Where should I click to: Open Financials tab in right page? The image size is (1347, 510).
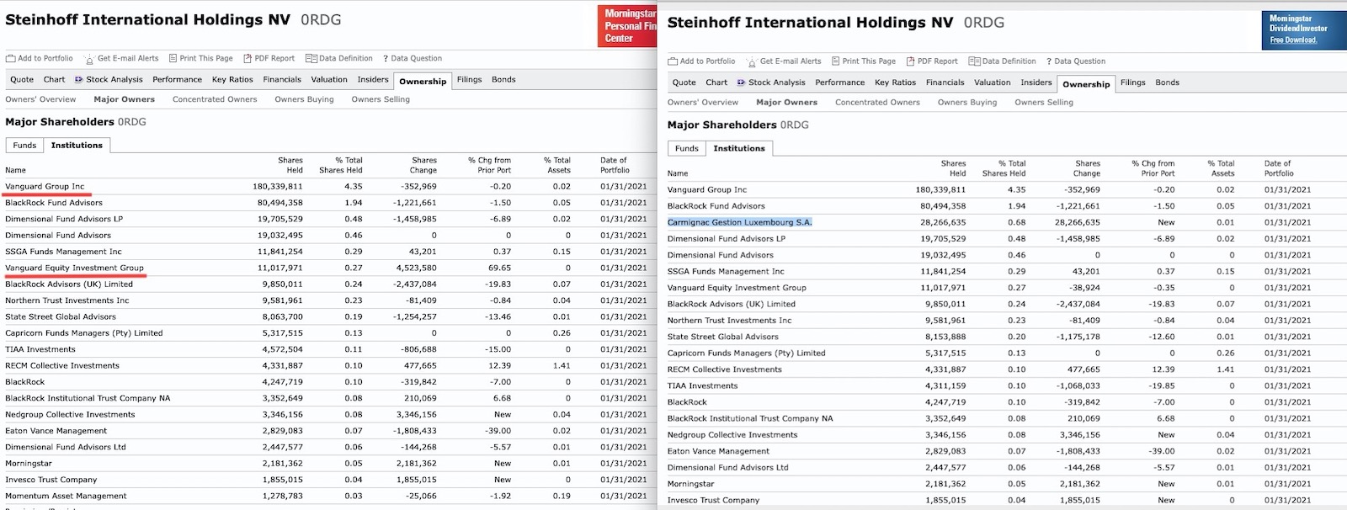coord(945,82)
